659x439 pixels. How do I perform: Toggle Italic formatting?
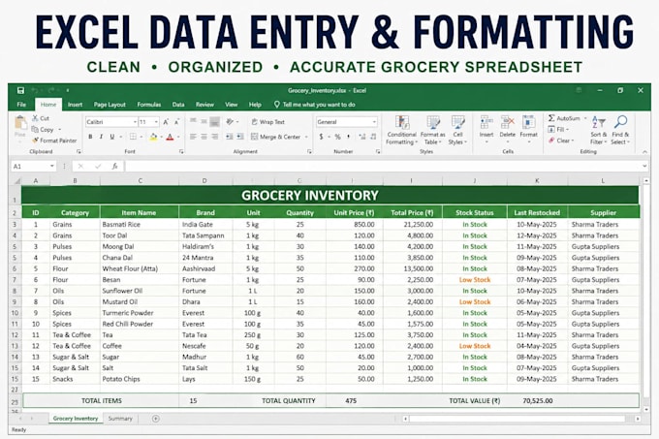click(x=101, y=137)
